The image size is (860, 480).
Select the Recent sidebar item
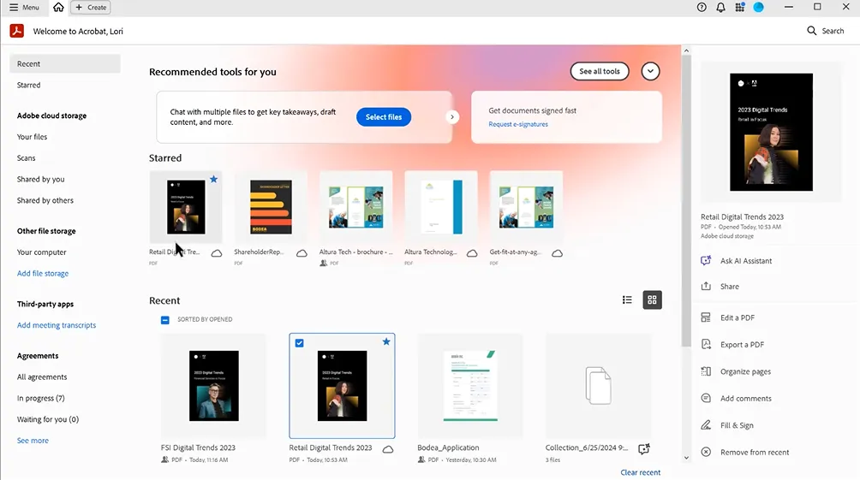point(65,63)
